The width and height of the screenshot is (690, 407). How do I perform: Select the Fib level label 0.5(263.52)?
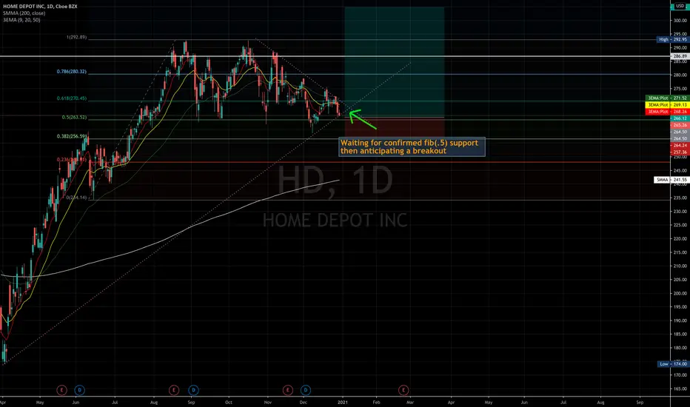(74, 118)
